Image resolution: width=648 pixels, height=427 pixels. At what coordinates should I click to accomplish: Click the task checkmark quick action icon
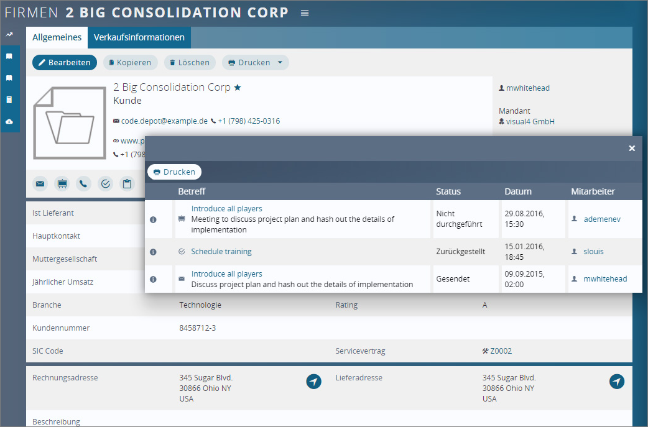pyautogui.click(x=105, y=183)
